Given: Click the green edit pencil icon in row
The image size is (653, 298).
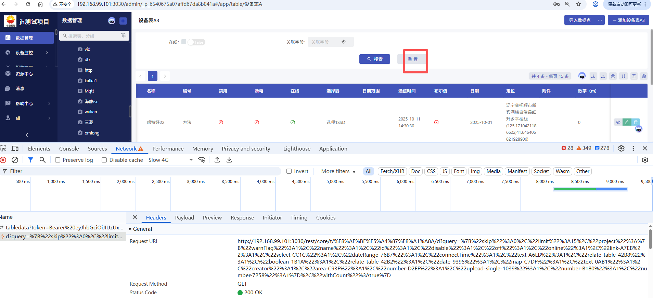Looking at the screenshot, I should (627, 122).
